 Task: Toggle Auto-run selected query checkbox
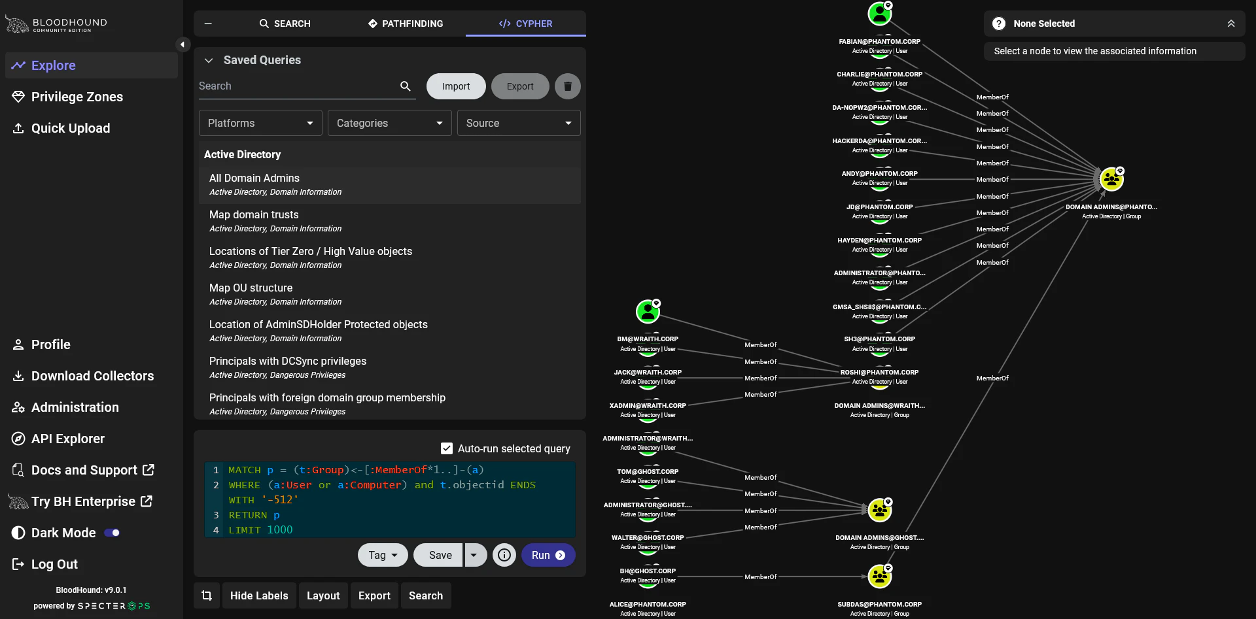(x=447, y=448)
